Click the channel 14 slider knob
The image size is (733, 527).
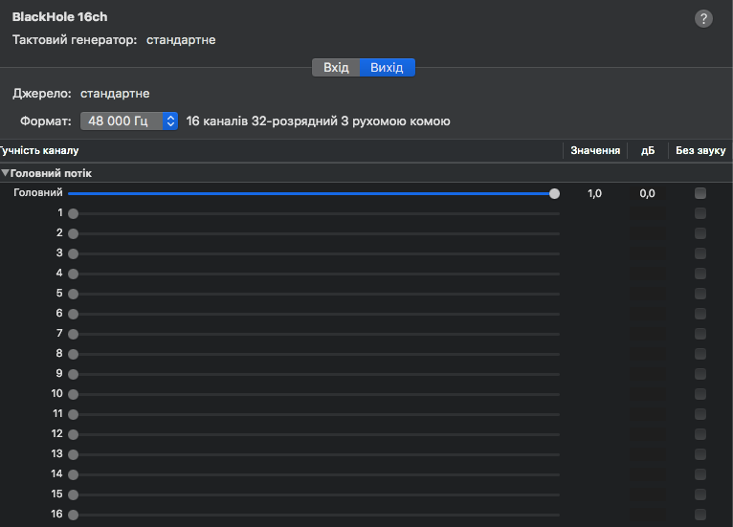tap(73, 474)
